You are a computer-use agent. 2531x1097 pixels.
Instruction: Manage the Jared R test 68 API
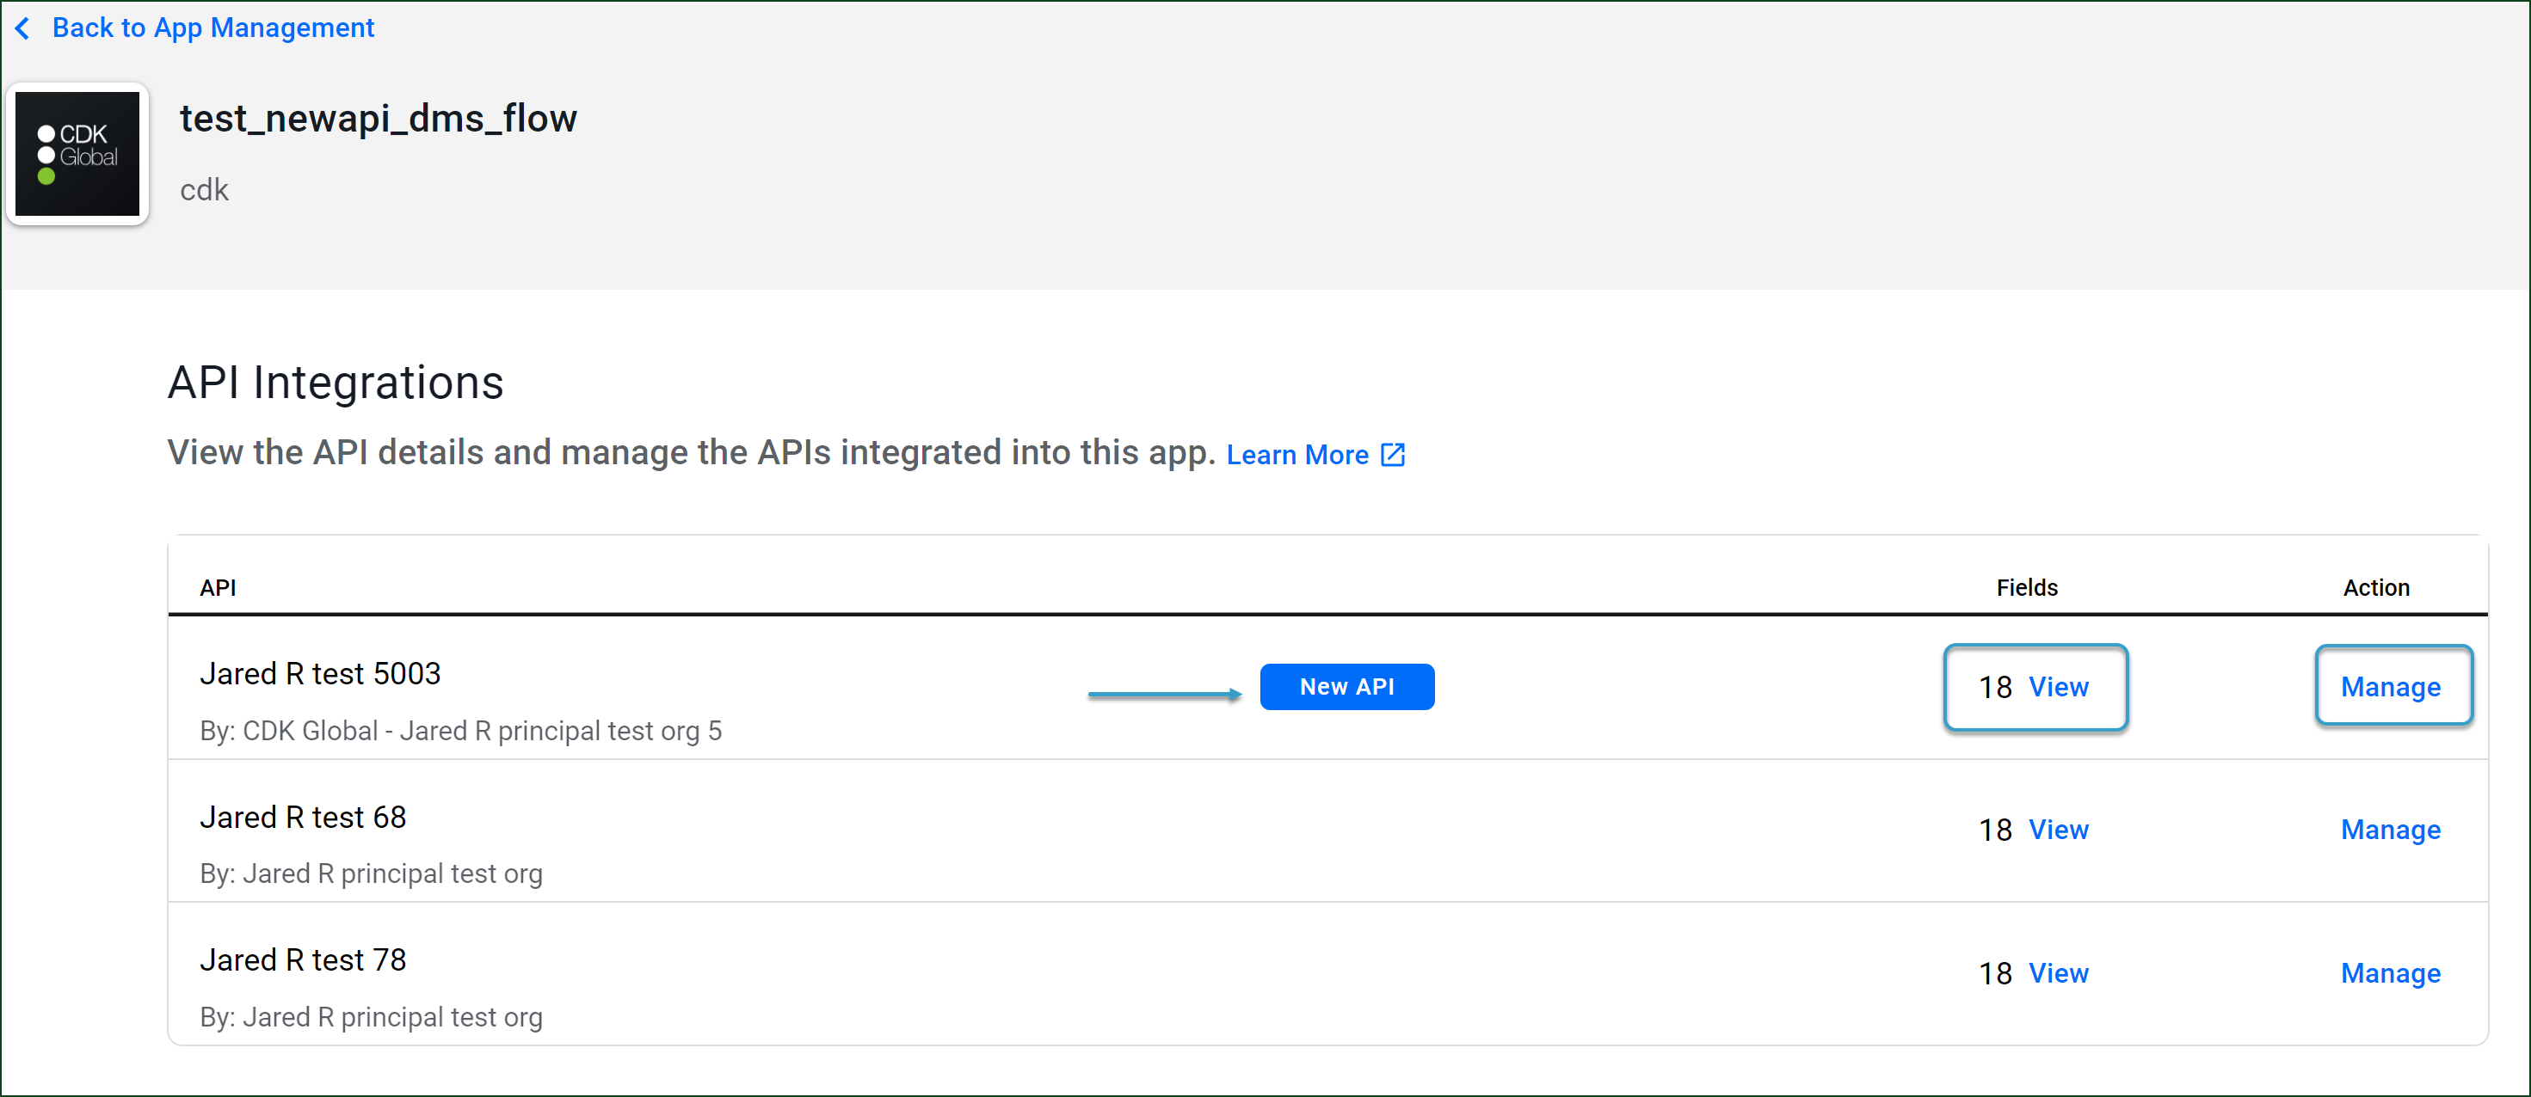pos(2391,830)
